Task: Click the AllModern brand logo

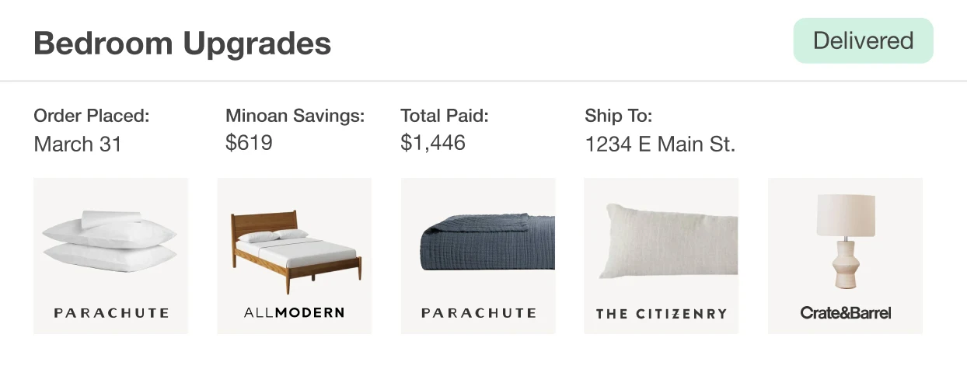Action: click(x=294, y=313)
